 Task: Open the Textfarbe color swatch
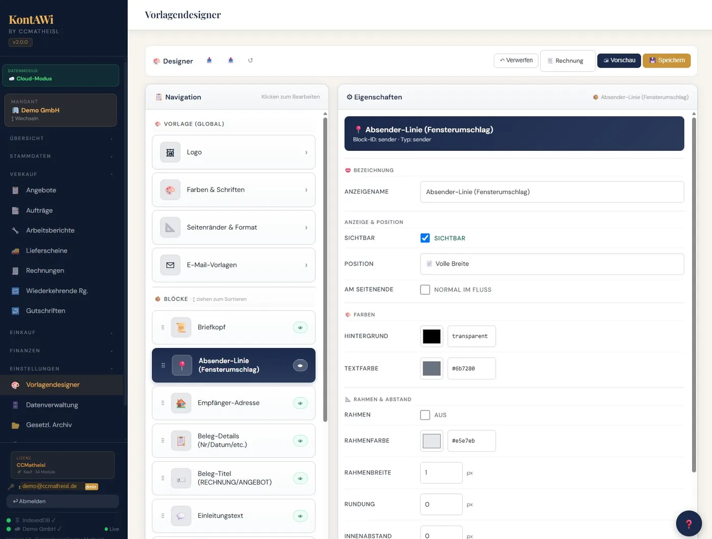432,369
